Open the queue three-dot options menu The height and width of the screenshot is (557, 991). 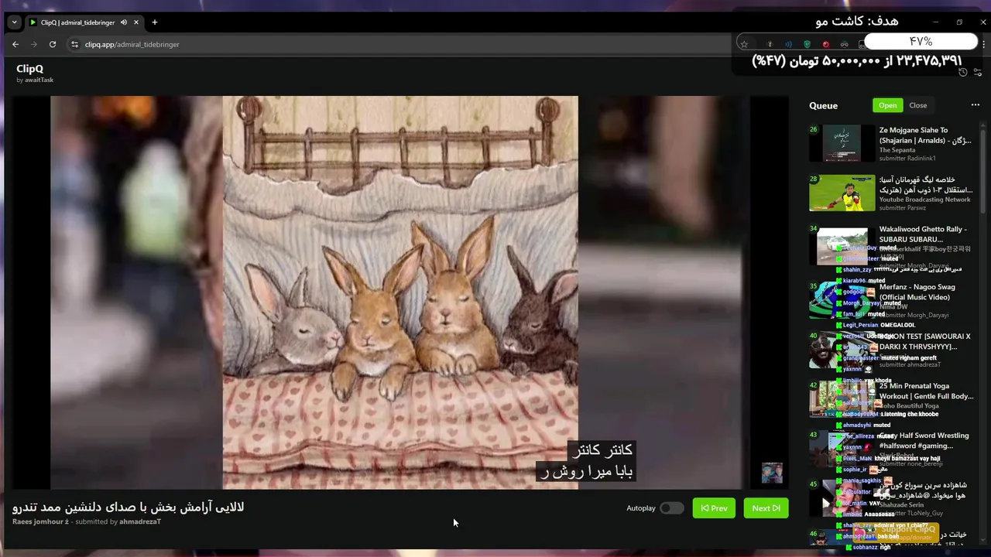click(976, 105)
